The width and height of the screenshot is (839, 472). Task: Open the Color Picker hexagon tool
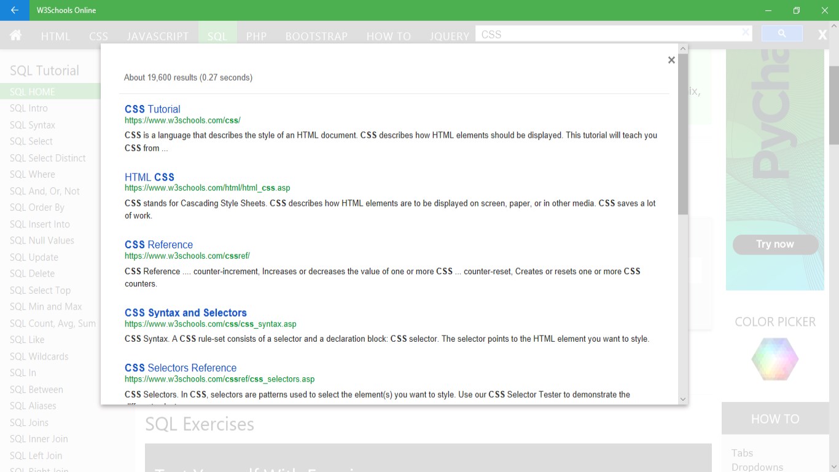tap(775, 359)
